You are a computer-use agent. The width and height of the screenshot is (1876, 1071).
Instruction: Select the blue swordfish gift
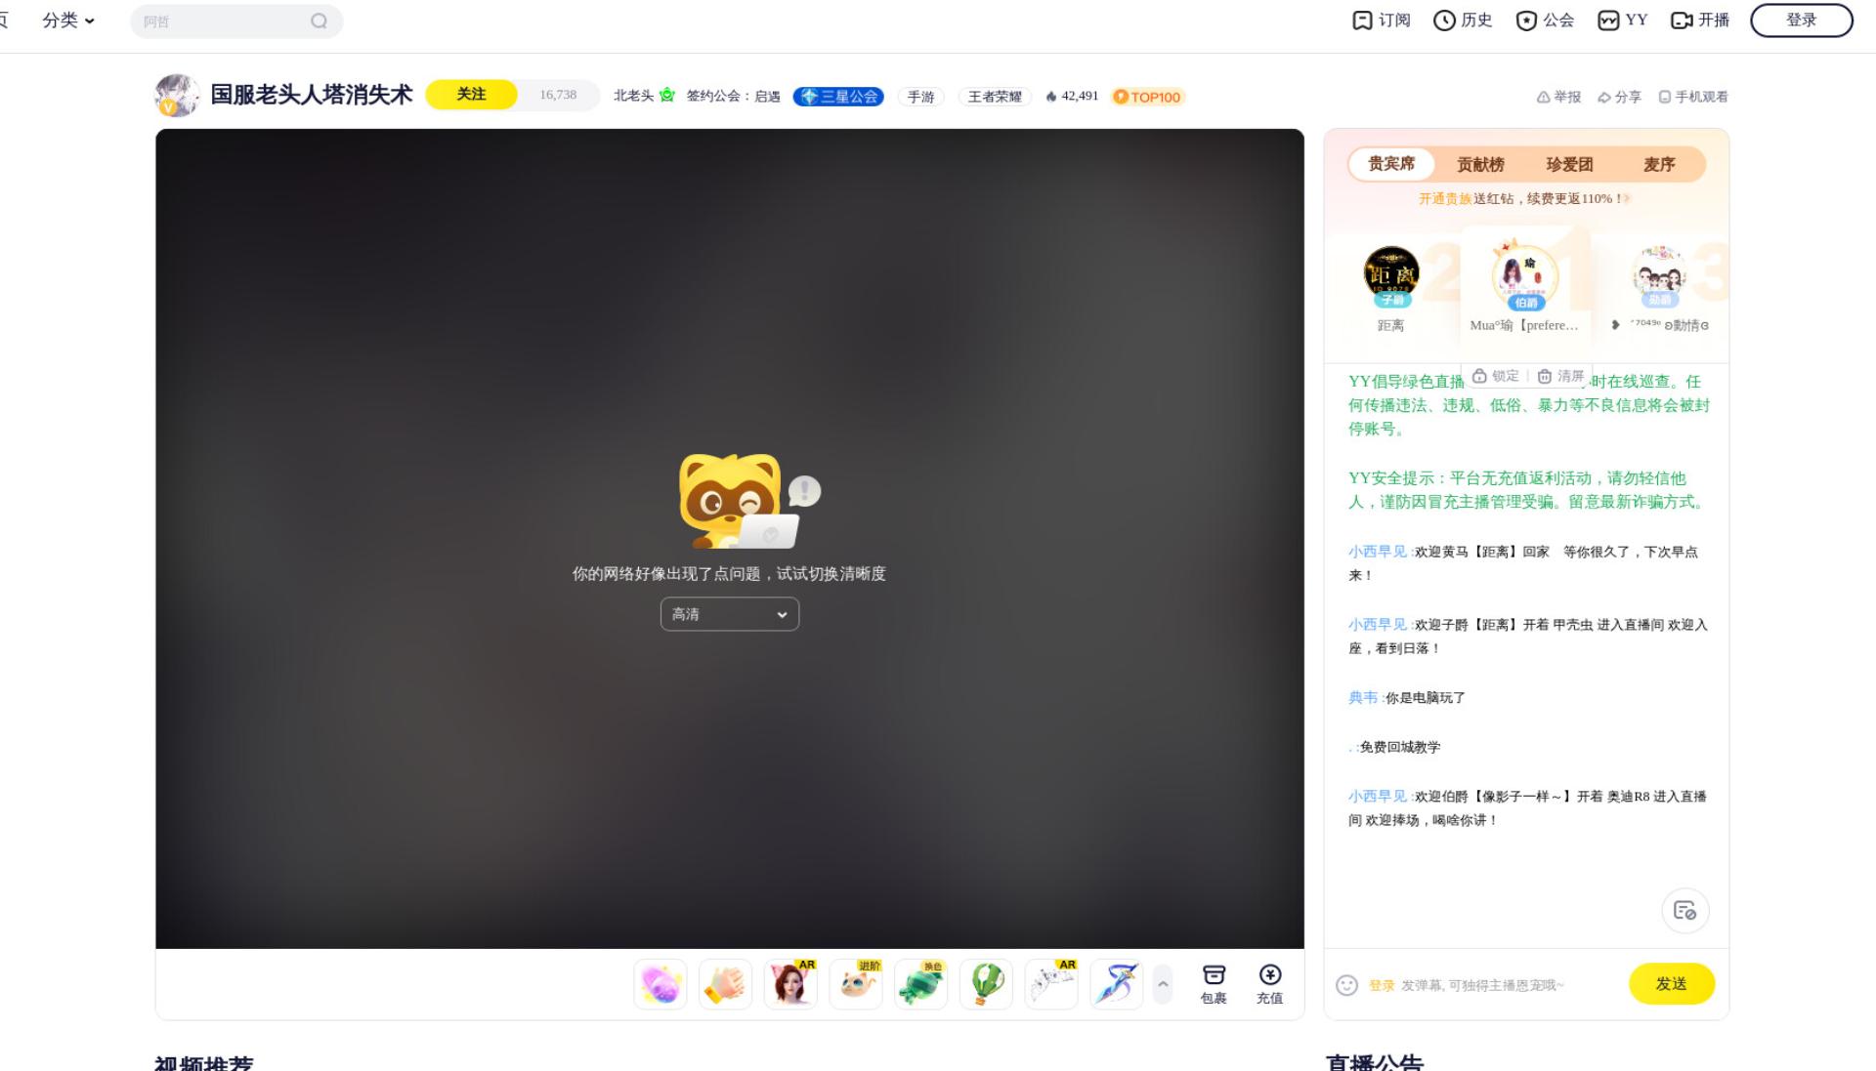pos(1117,984)
